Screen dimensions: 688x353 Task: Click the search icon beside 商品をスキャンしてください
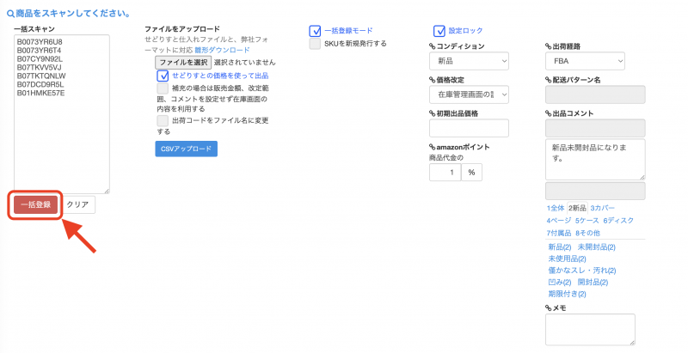point(10,14)
